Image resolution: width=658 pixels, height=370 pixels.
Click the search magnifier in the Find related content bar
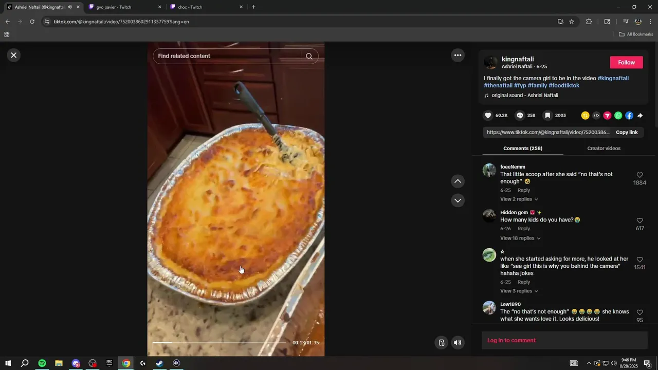[309, 56]
